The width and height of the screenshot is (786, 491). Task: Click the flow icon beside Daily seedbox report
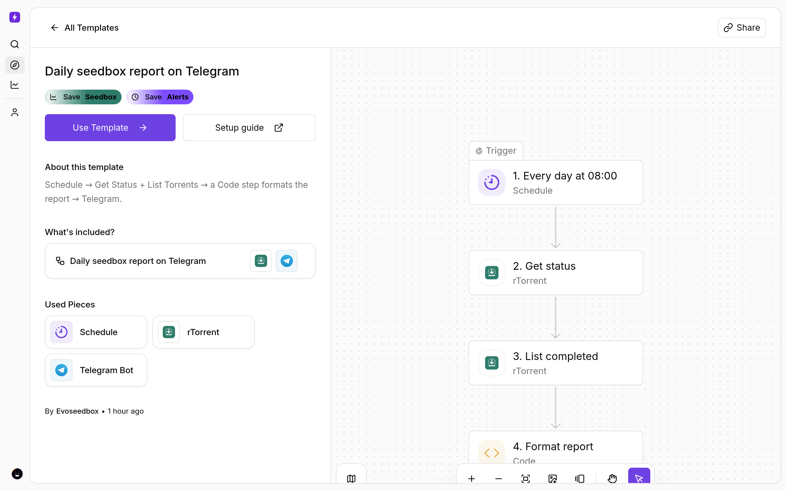[x=60, y=261]
